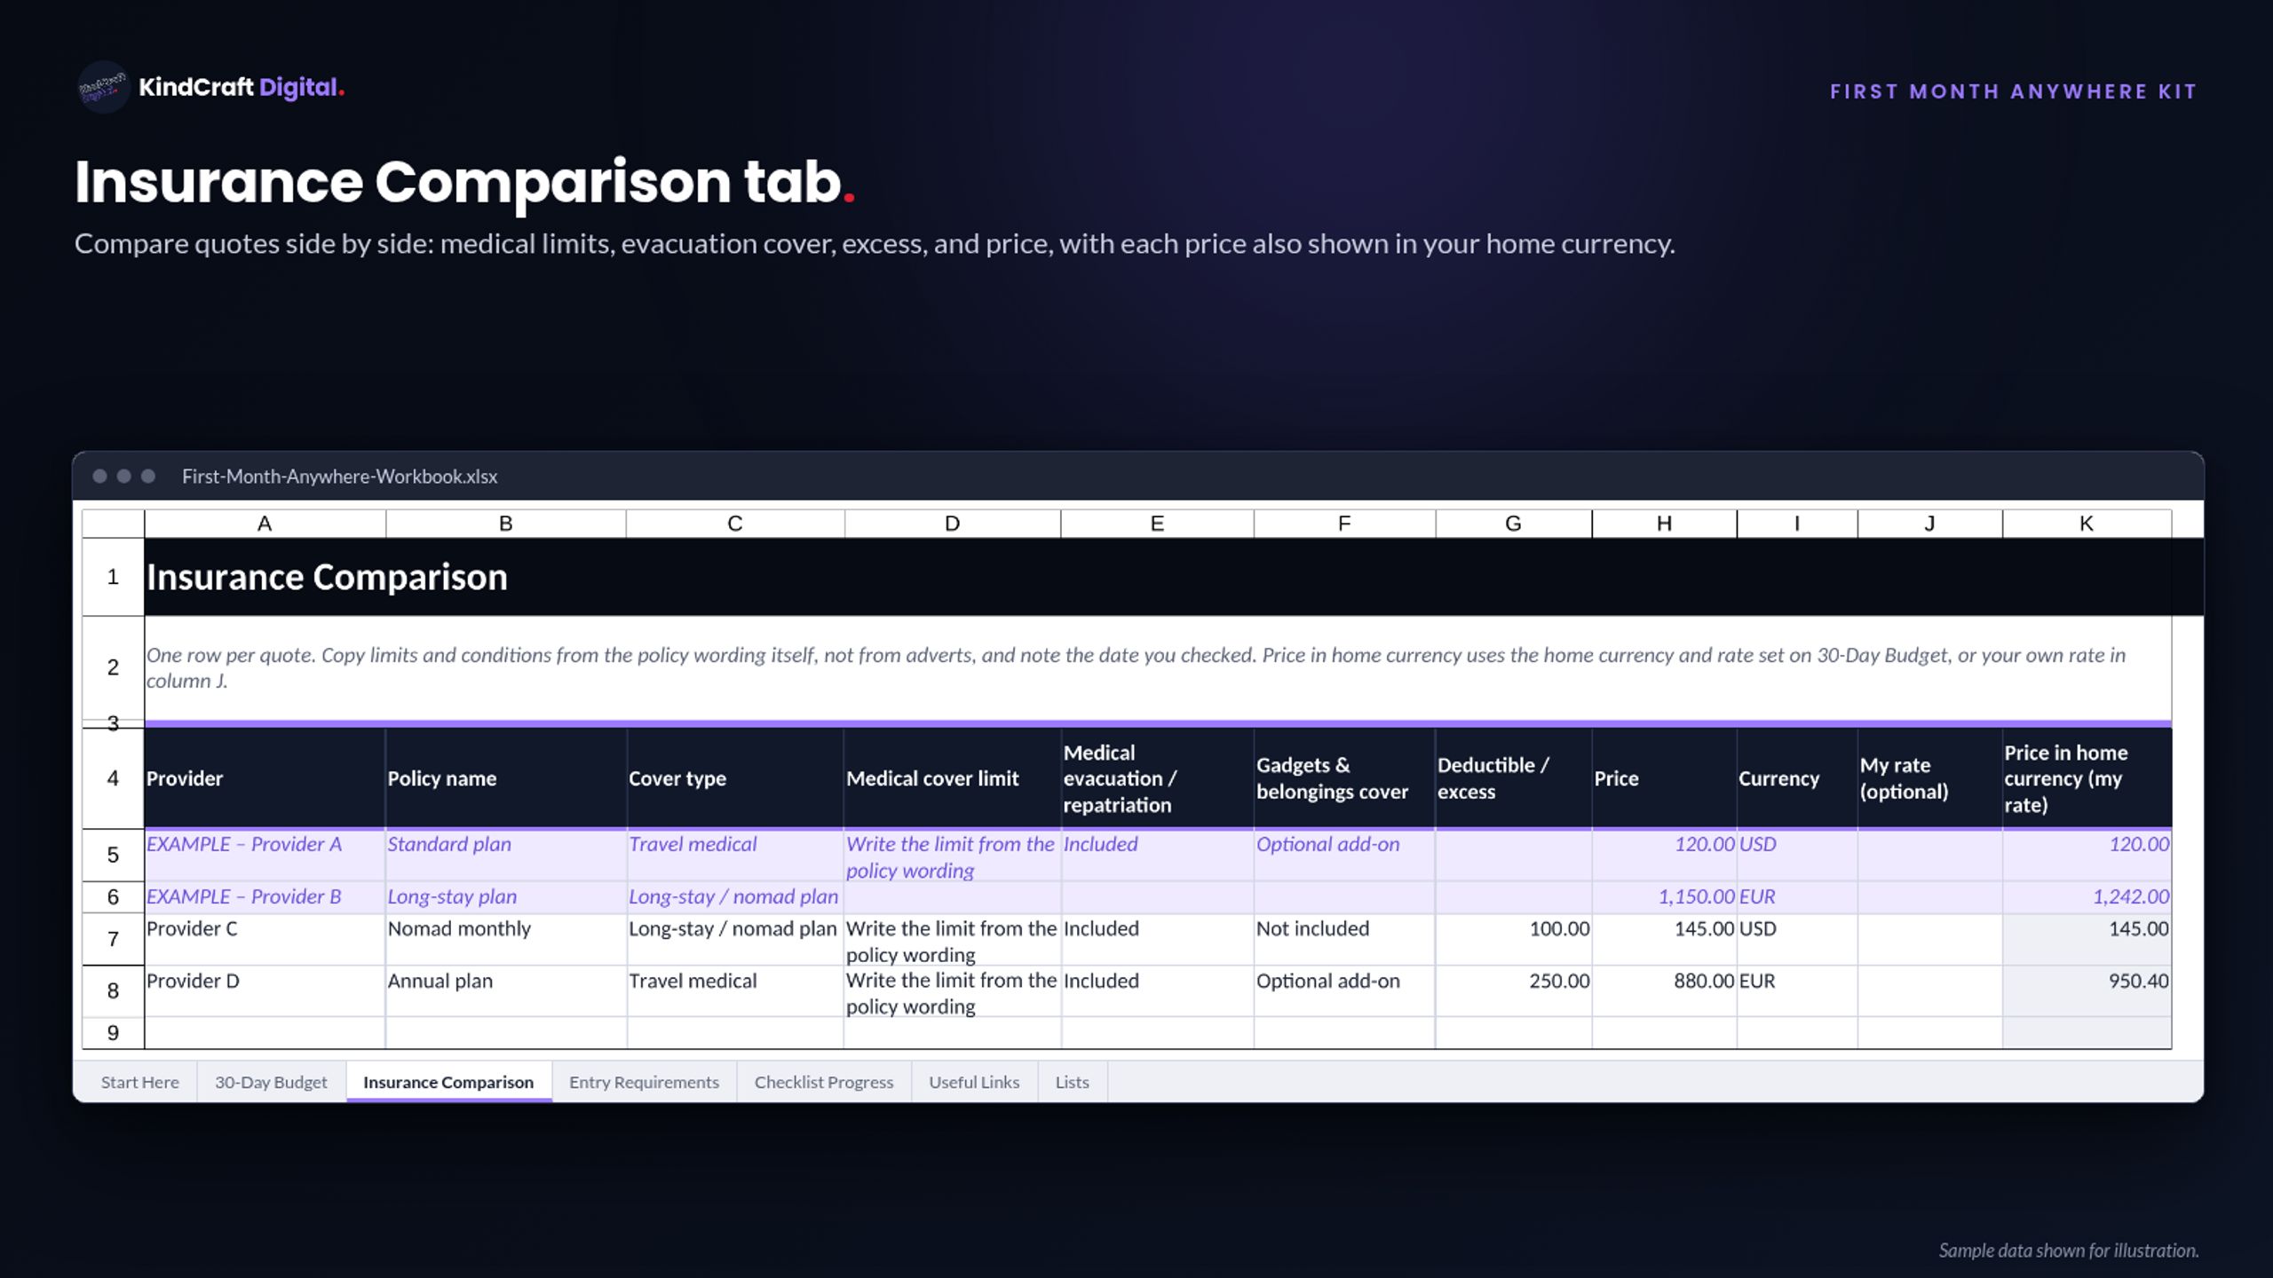Select the EXAMPLE – Provider A cell
Screen dimensions: 2273x1278
[265, 856]
